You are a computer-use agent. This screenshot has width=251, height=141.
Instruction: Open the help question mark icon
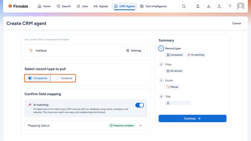[230, 6]
